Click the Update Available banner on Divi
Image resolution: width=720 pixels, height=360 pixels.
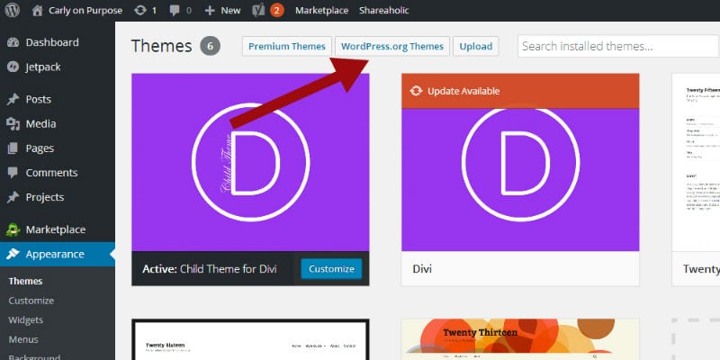point(520,91)
